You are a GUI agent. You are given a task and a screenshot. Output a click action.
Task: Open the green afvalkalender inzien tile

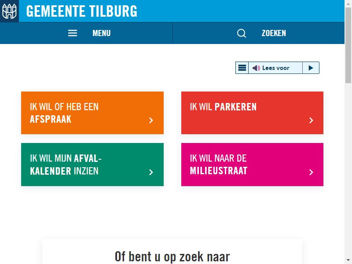[x=92, y=164]
